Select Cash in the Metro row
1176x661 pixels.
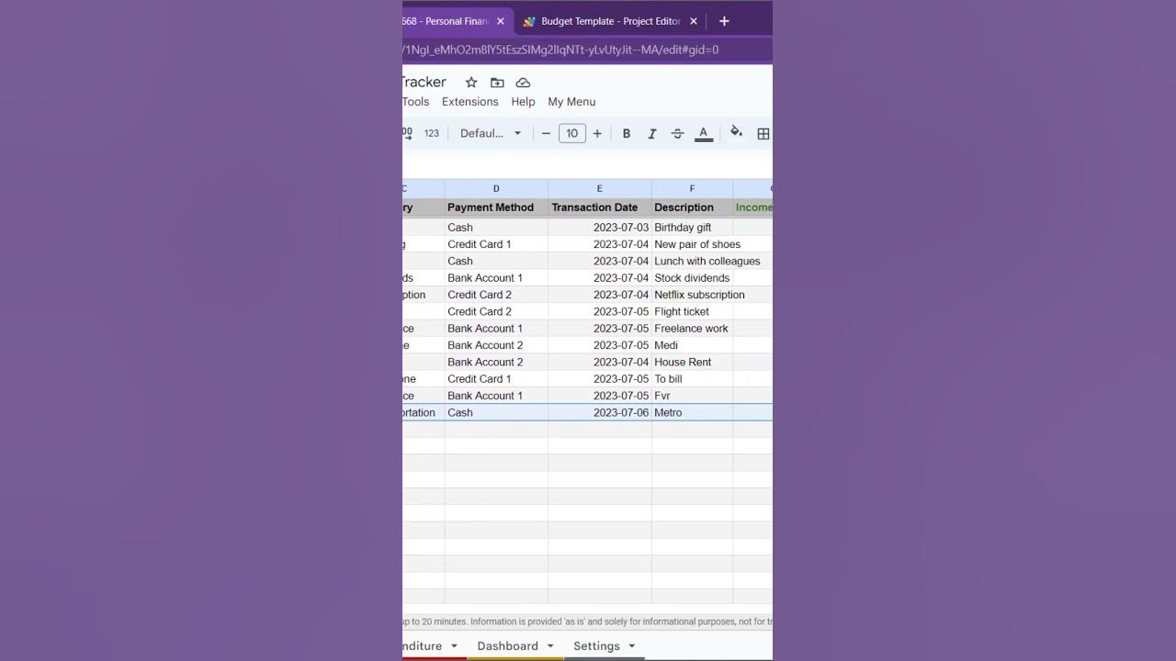[496, 412]
